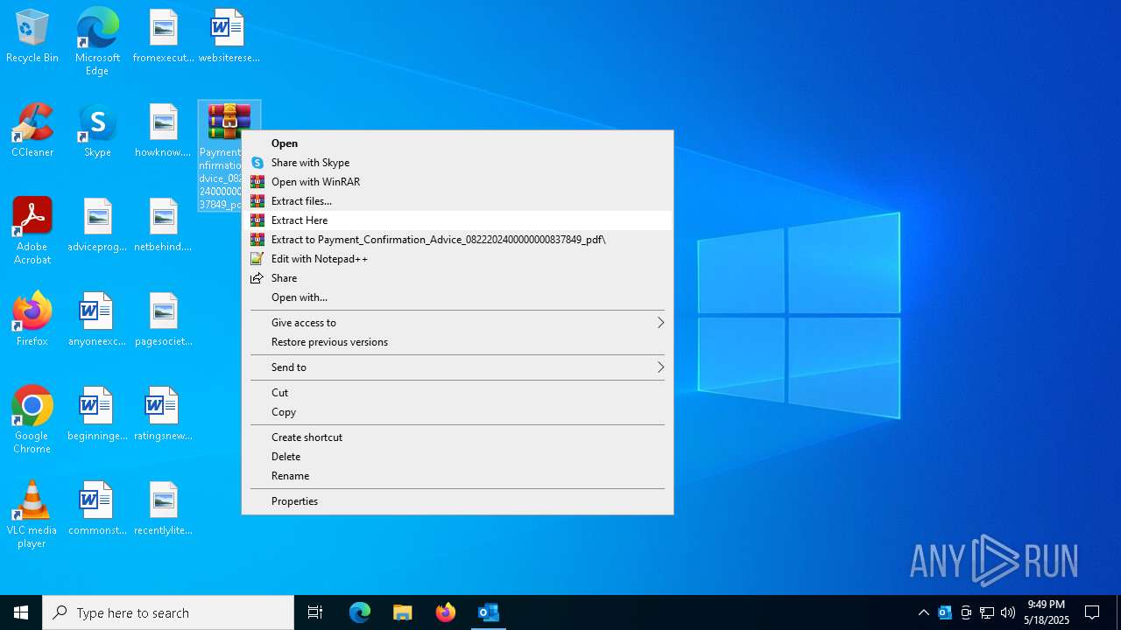
Task: Choose Extract files... option
Action: pyautogui.click(x=457, y=201)
